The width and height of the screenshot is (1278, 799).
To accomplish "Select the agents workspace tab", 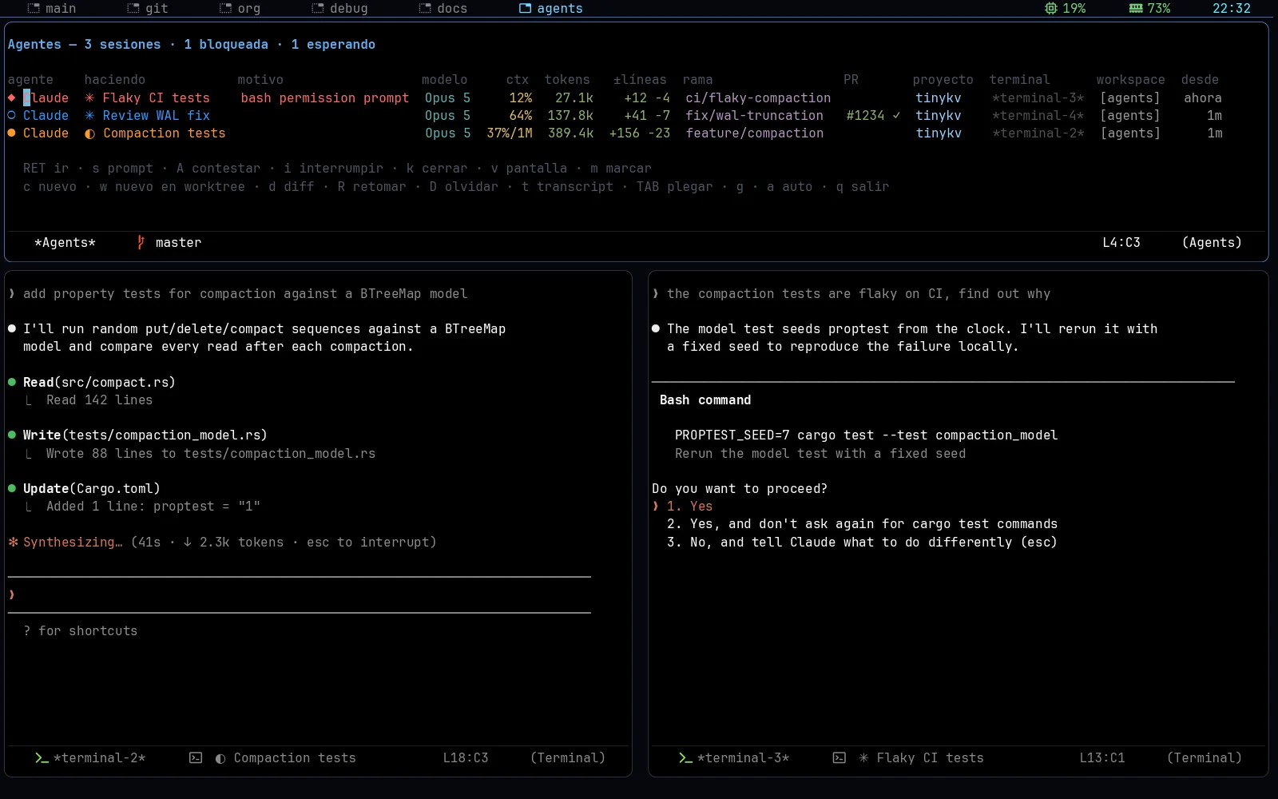I will click(x=550, y=8).
